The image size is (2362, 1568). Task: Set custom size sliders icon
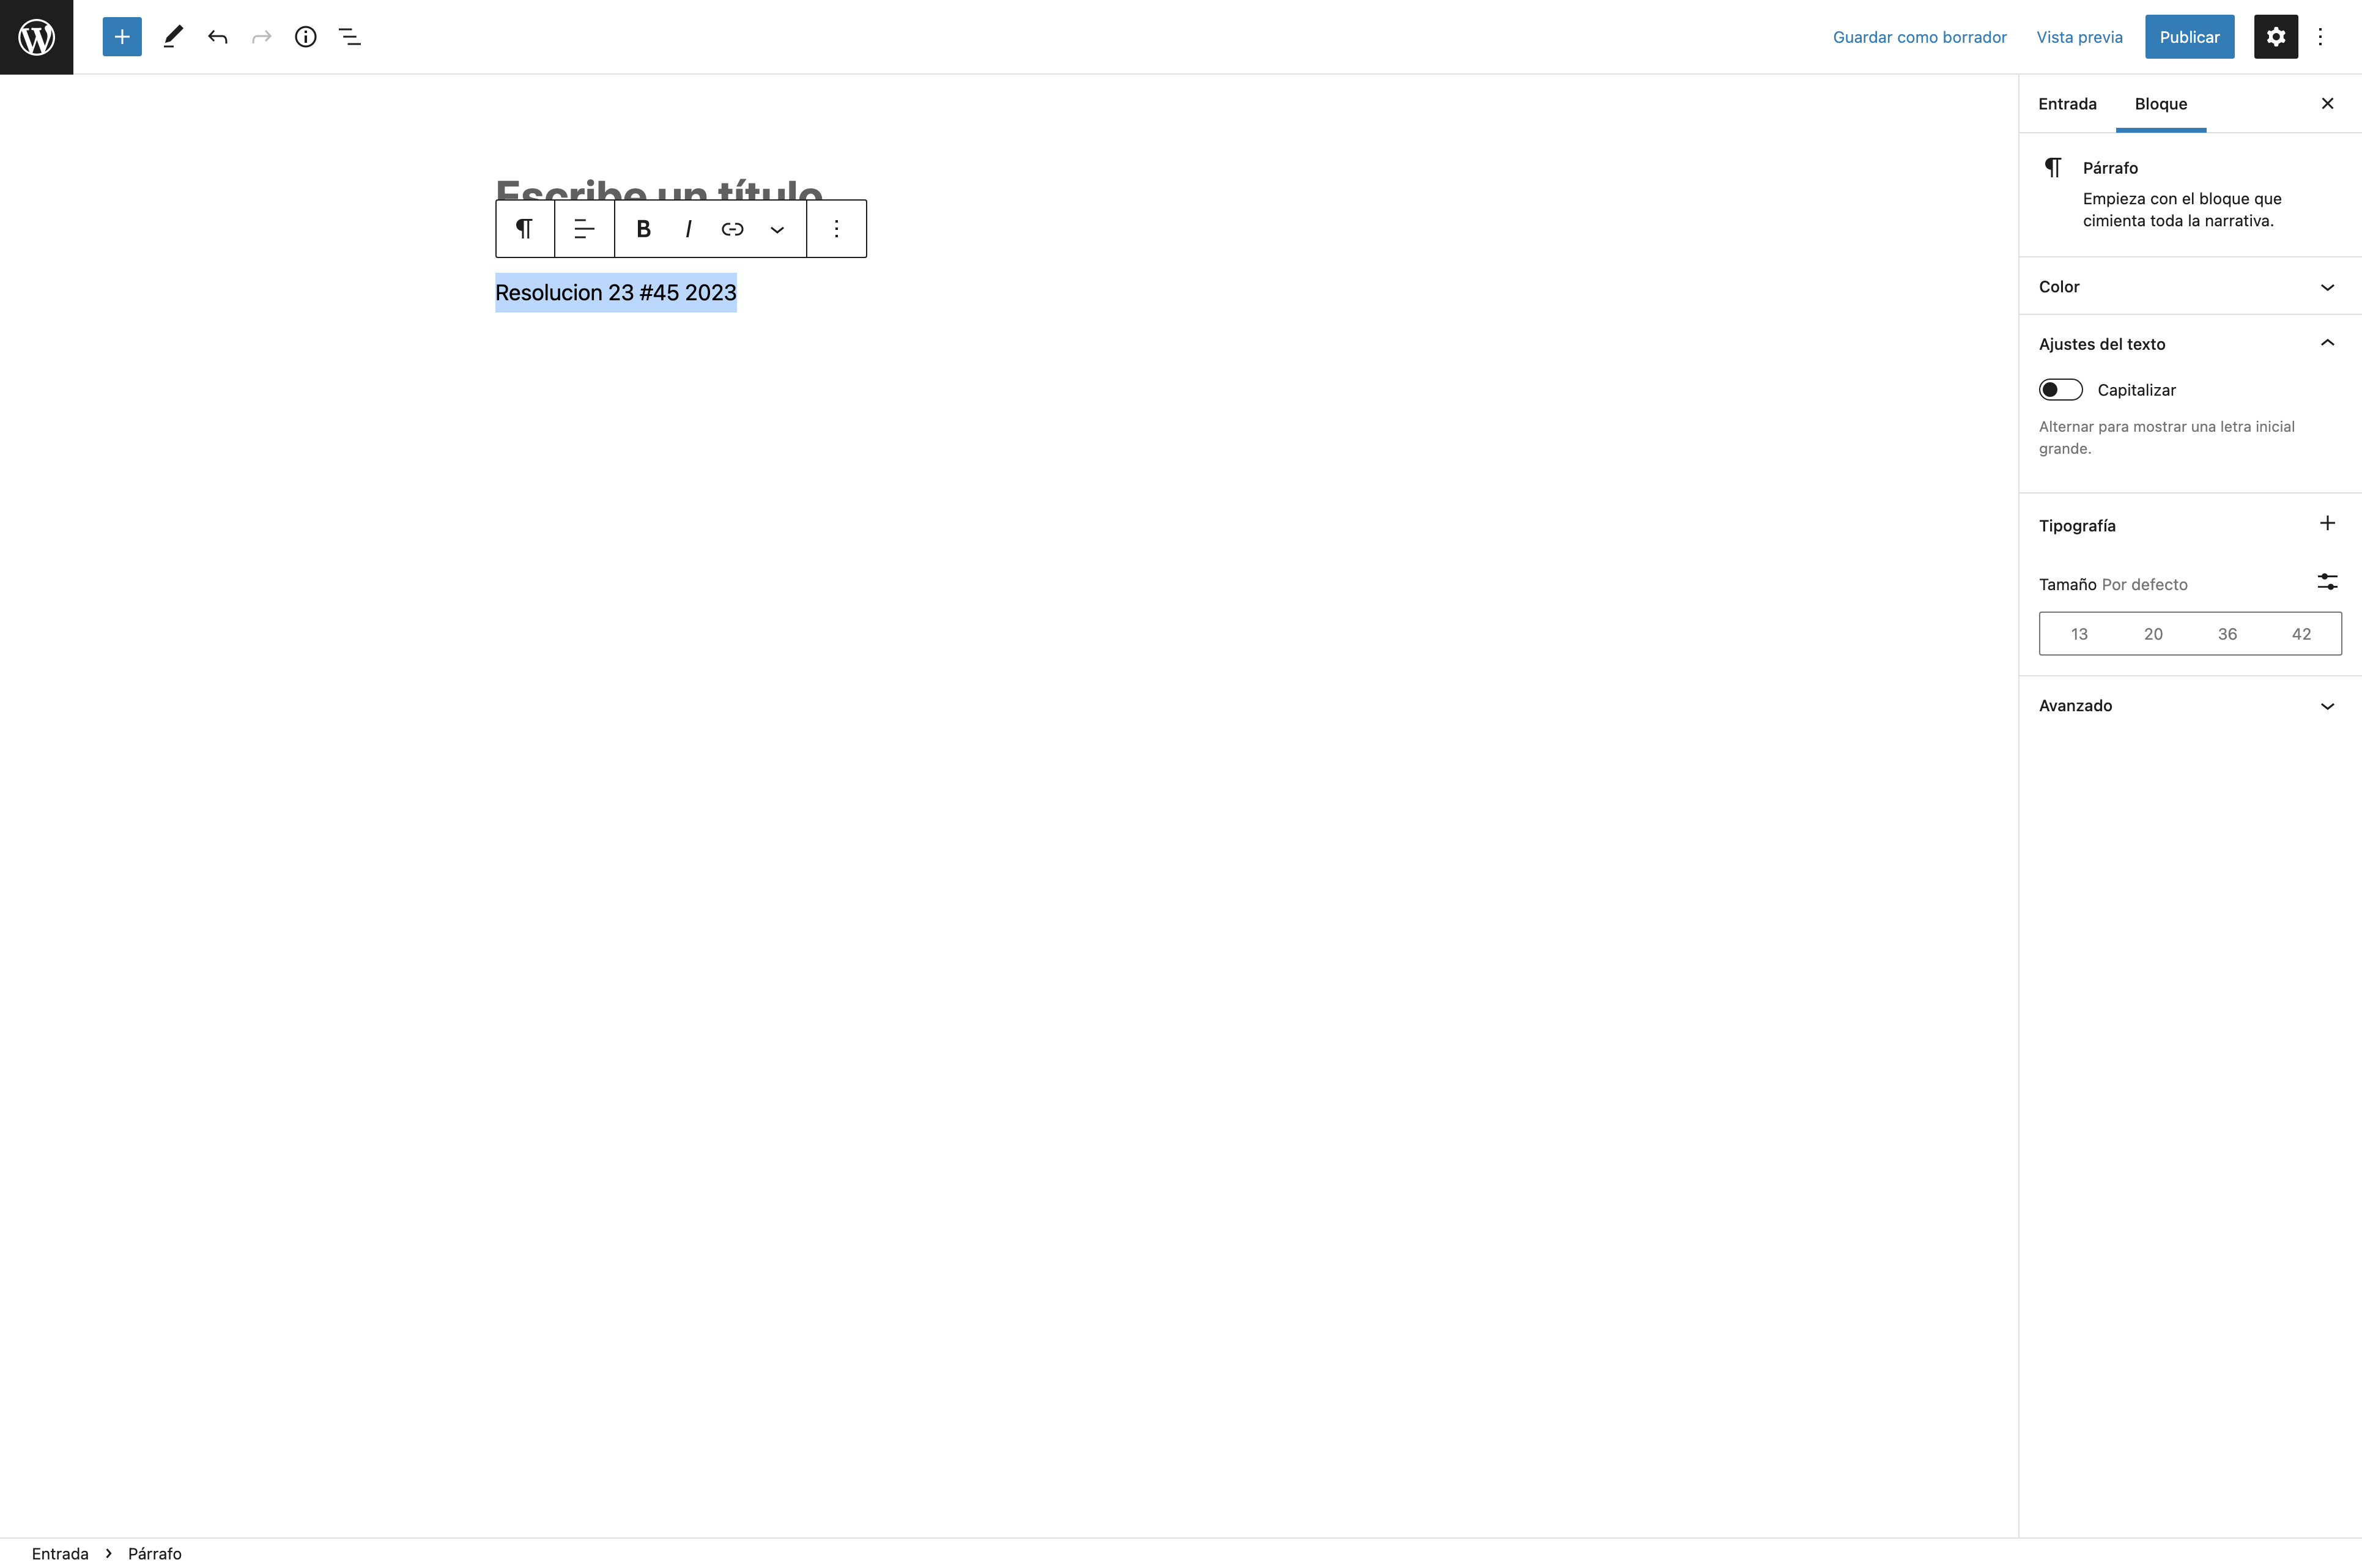2327,581
